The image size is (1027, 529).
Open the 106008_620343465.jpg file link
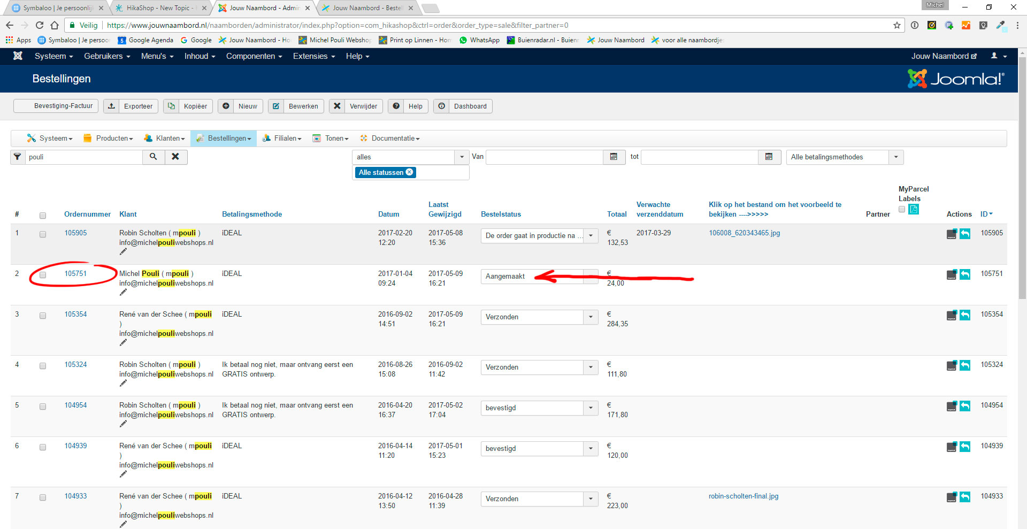click(x=745, y=233)
